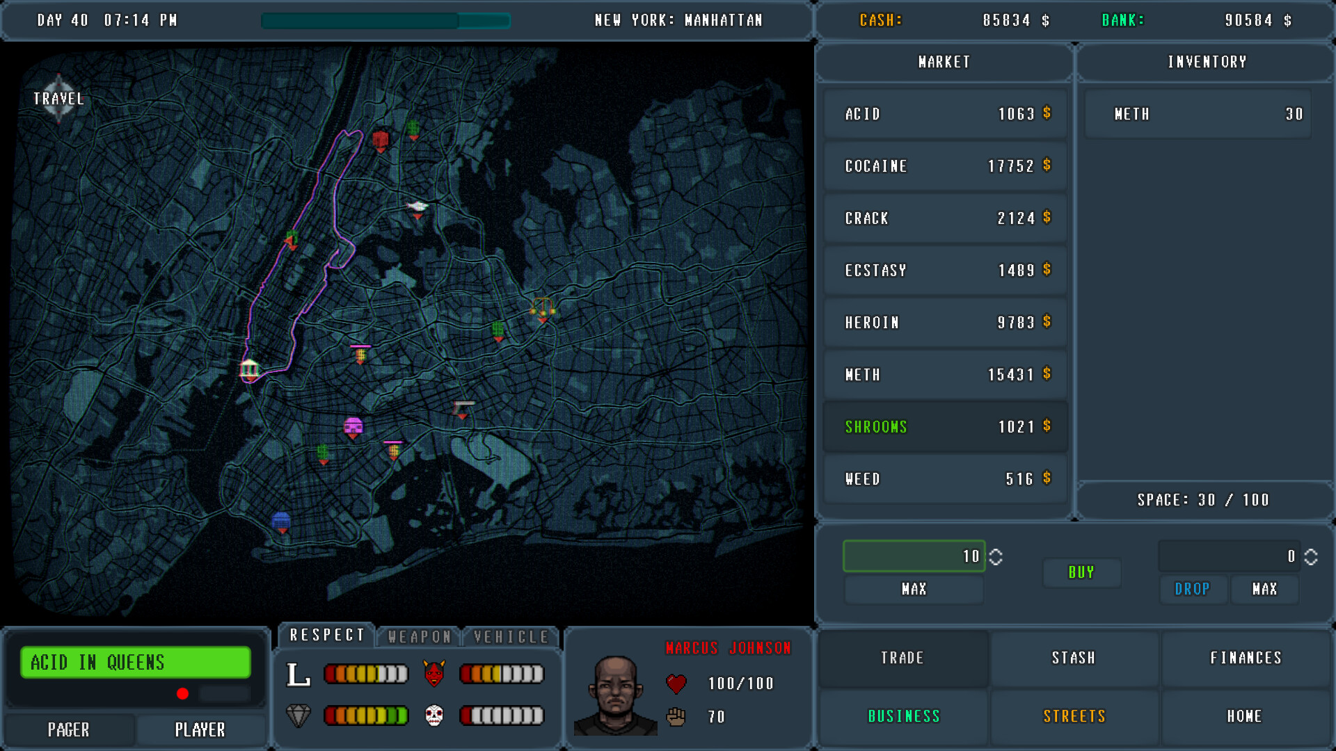Click the red devil mask respect icon
This screenshot has height=751, width=1336.
(x=435, y=672)
